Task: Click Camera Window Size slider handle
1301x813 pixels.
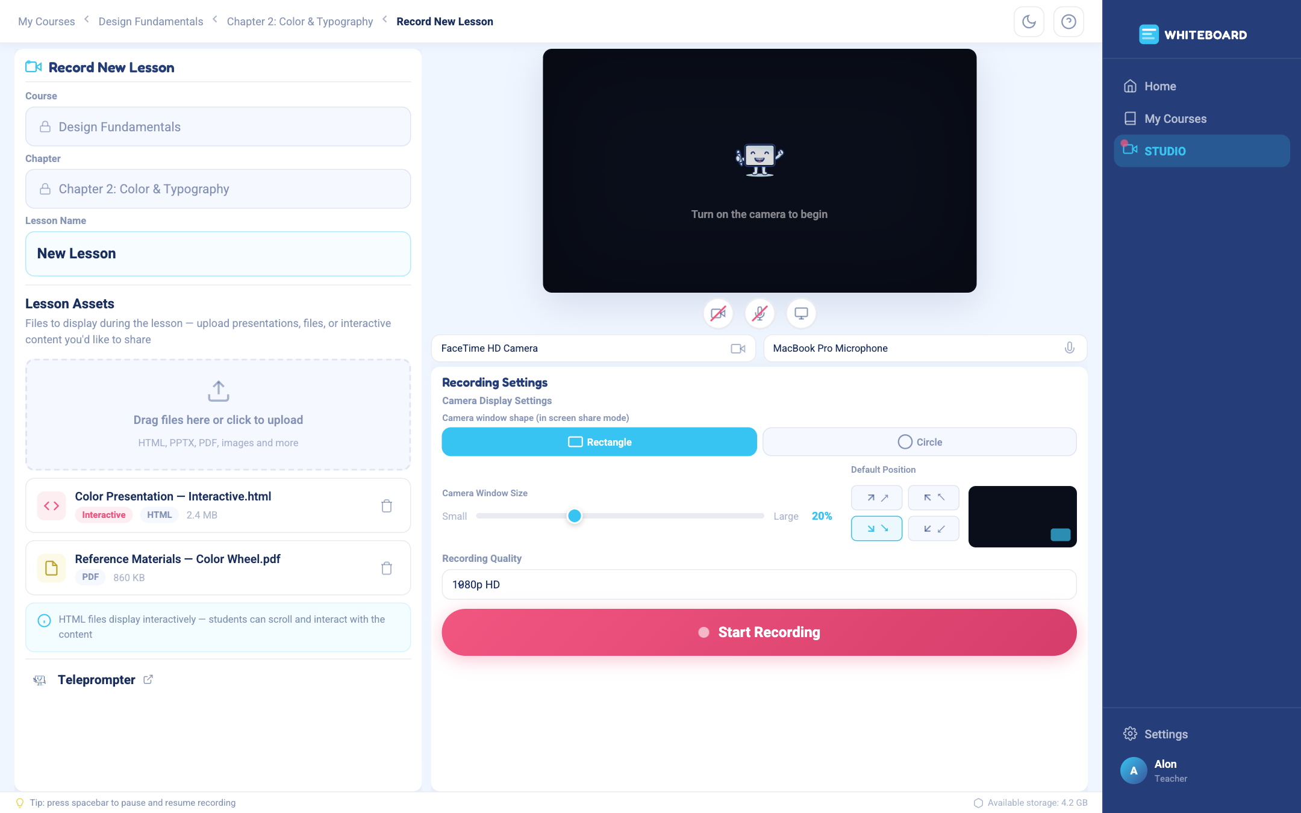Action: coord(575,516)
